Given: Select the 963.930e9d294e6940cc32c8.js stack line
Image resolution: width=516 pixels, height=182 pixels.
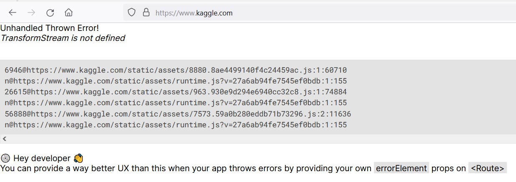Looking at the screenshot, I should (x=175, y=92).
